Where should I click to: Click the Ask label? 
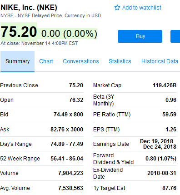5,130
